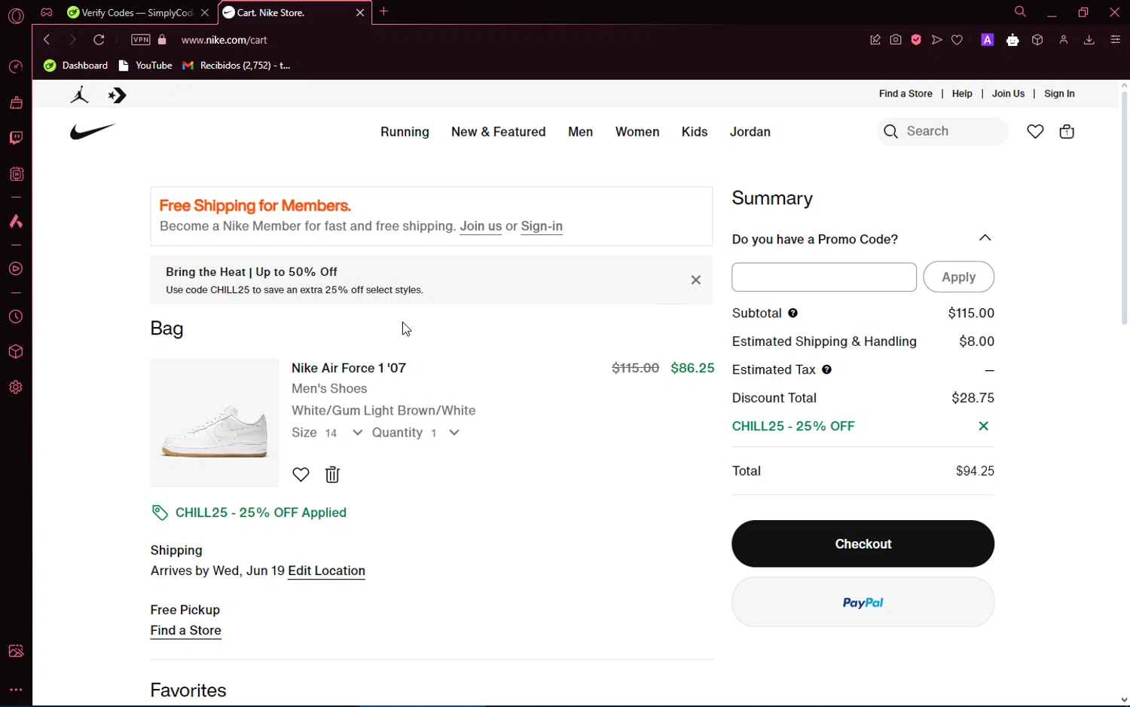
Task: Click Sign-in link in shipping banner
Action: click(542, 226)
